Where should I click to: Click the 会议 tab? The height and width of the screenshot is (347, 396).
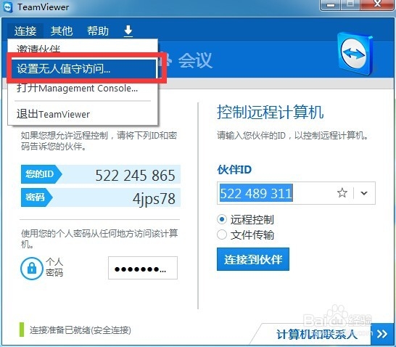195,60
